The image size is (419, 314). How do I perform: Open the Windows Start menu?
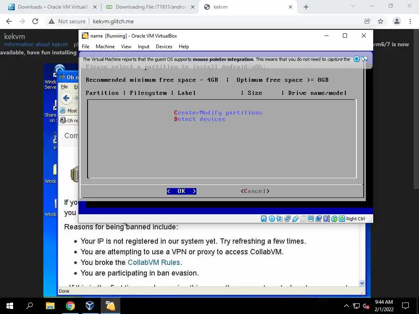[10, 306]
